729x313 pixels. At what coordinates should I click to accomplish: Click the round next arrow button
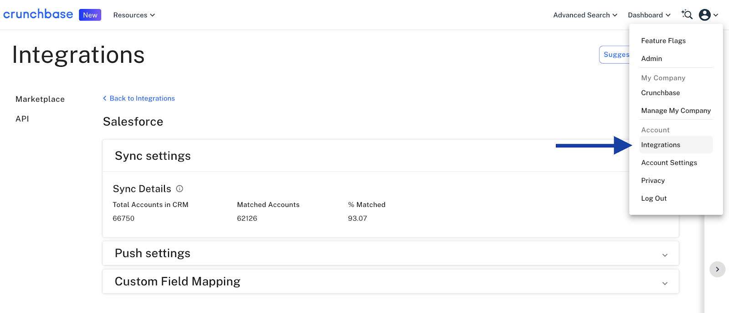717,269
